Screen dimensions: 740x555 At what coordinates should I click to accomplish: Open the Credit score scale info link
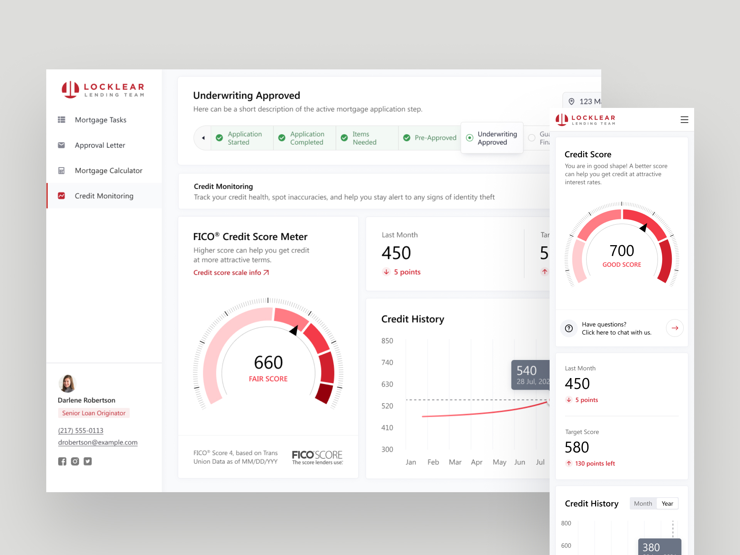tap(231, 272)
